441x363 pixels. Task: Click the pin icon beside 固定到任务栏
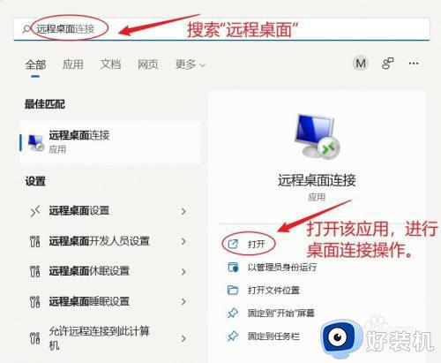[233, 336]
